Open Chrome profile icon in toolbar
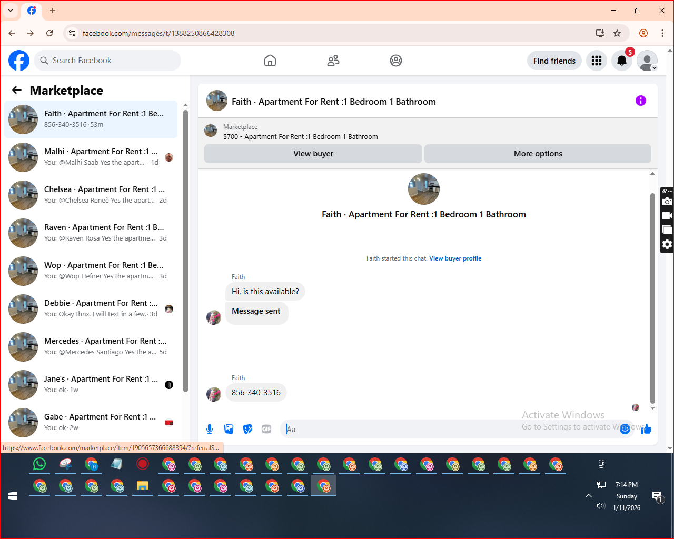 (x=643, y=33)
